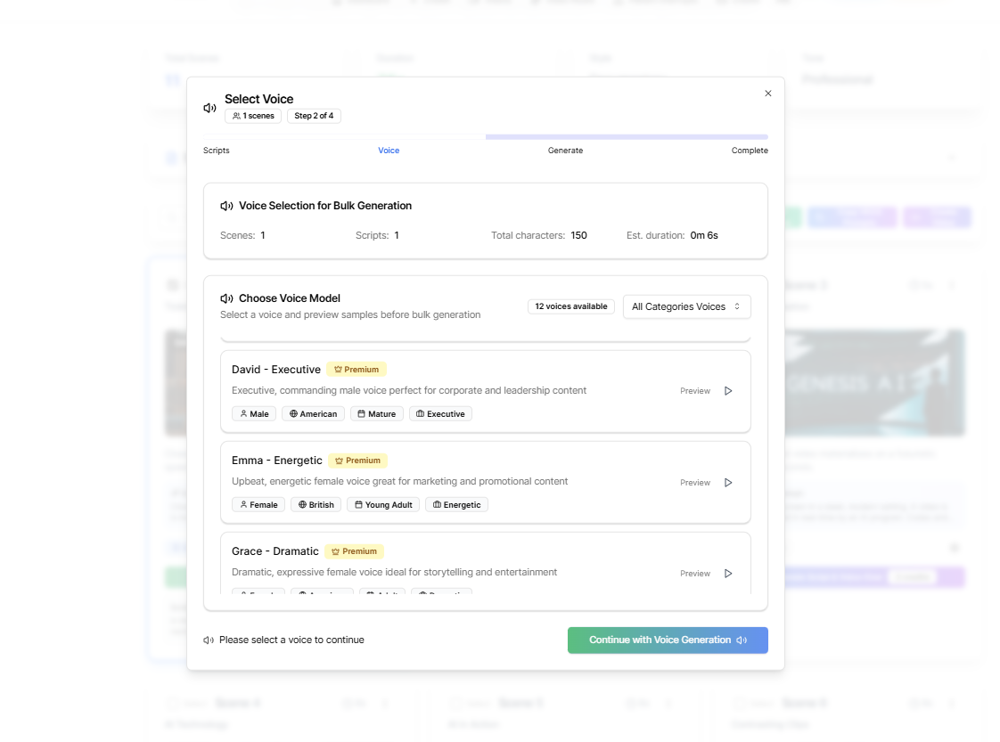Click the wizard progress bar near Voice step

coord(389,136)
